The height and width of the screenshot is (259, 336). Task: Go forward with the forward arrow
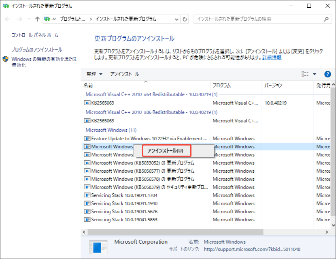click(x=19, y=19)
